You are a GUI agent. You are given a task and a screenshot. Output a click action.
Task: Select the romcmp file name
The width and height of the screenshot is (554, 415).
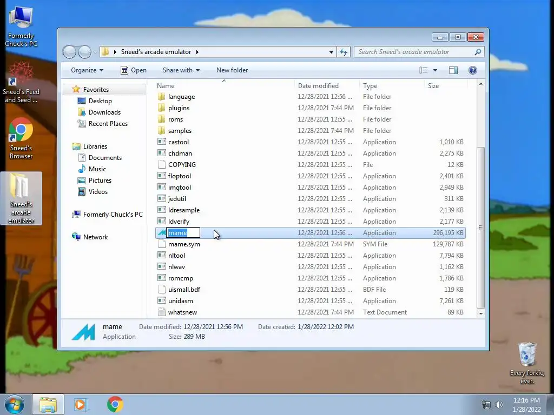[181, 278]
